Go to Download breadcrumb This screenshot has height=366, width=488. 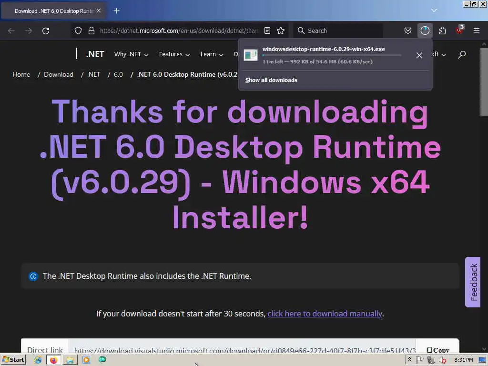coord(59,74)
